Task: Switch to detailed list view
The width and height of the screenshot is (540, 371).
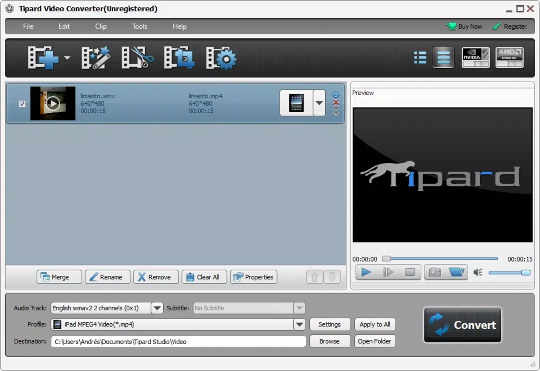Action: coord(443,58)
